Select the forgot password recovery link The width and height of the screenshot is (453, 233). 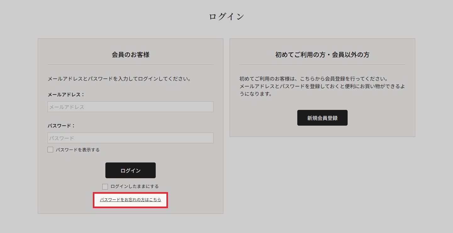click(130, 200)
